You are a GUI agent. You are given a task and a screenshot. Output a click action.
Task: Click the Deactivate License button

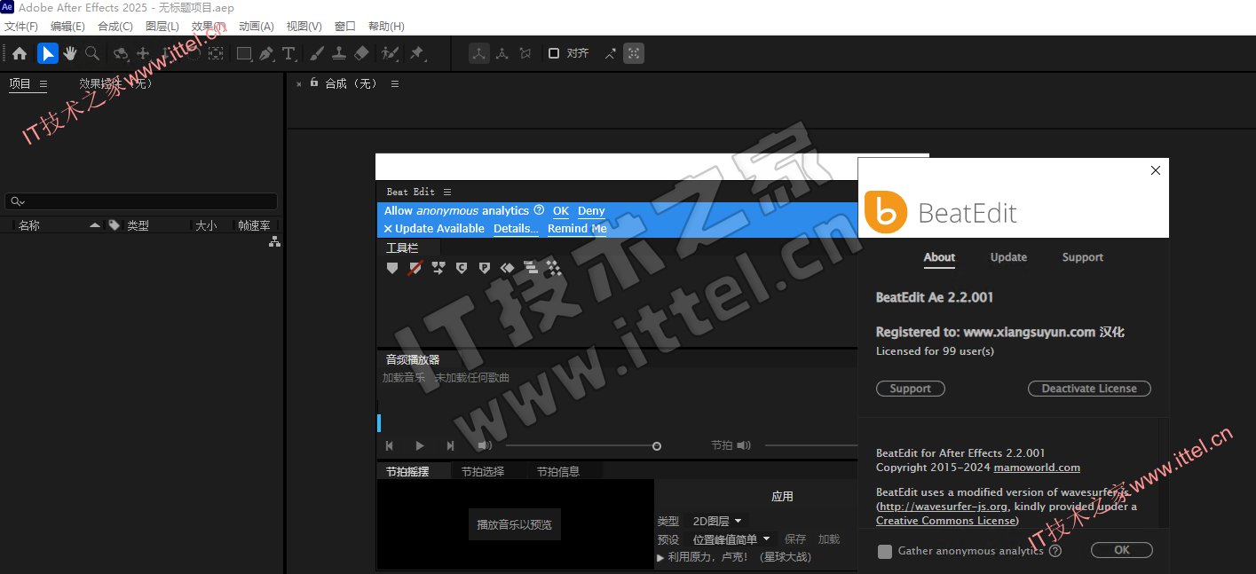pyautogui.click(x=1089, y=389)
